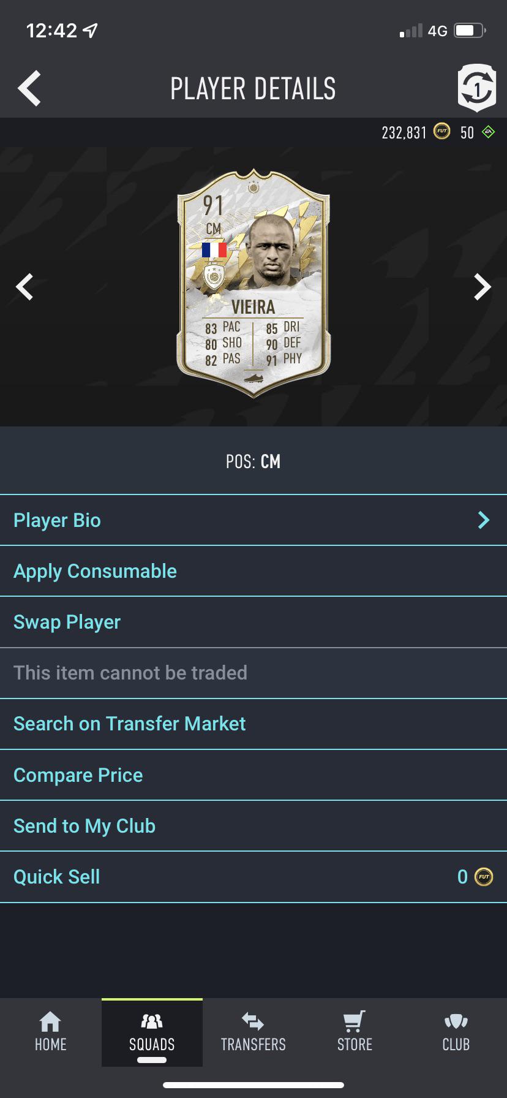Switch to the Store tab

tap(355, 1032)
